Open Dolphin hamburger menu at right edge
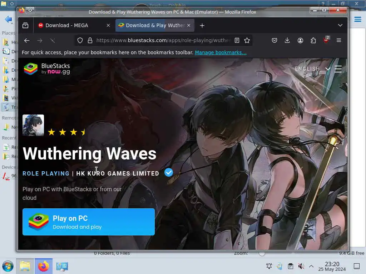 [357, 19]
